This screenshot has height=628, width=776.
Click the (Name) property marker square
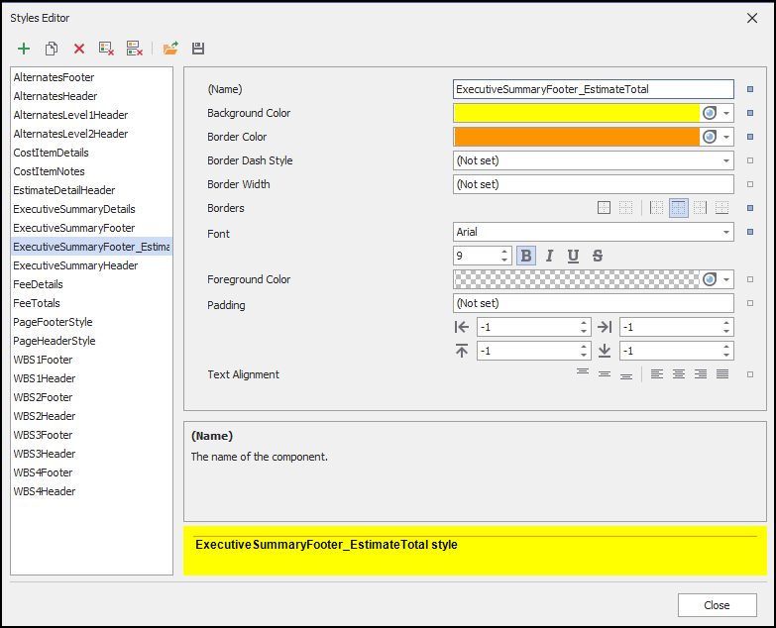pyautogui.click(x=750, y=89)
